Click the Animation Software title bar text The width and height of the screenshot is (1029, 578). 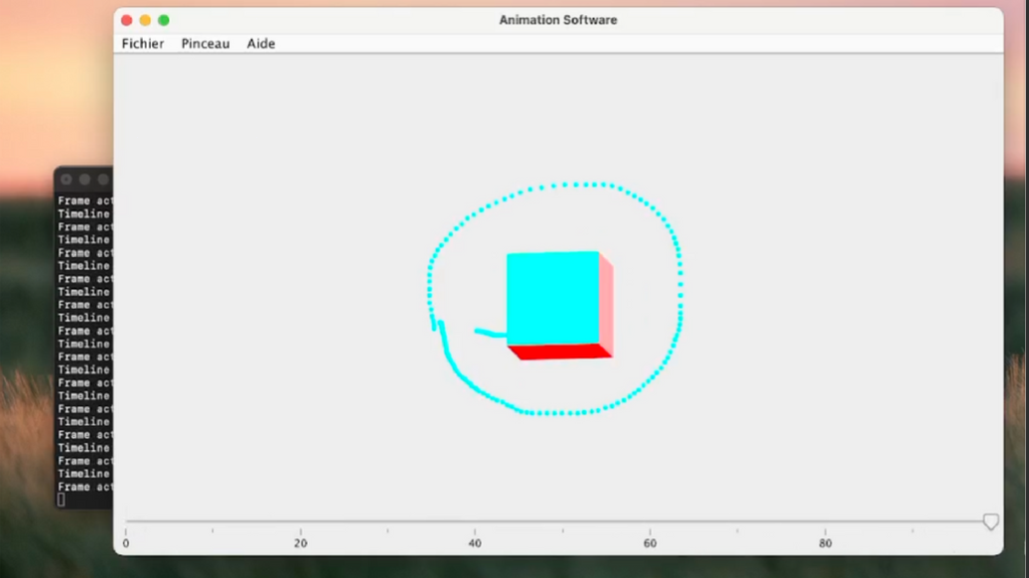point(557,20)
